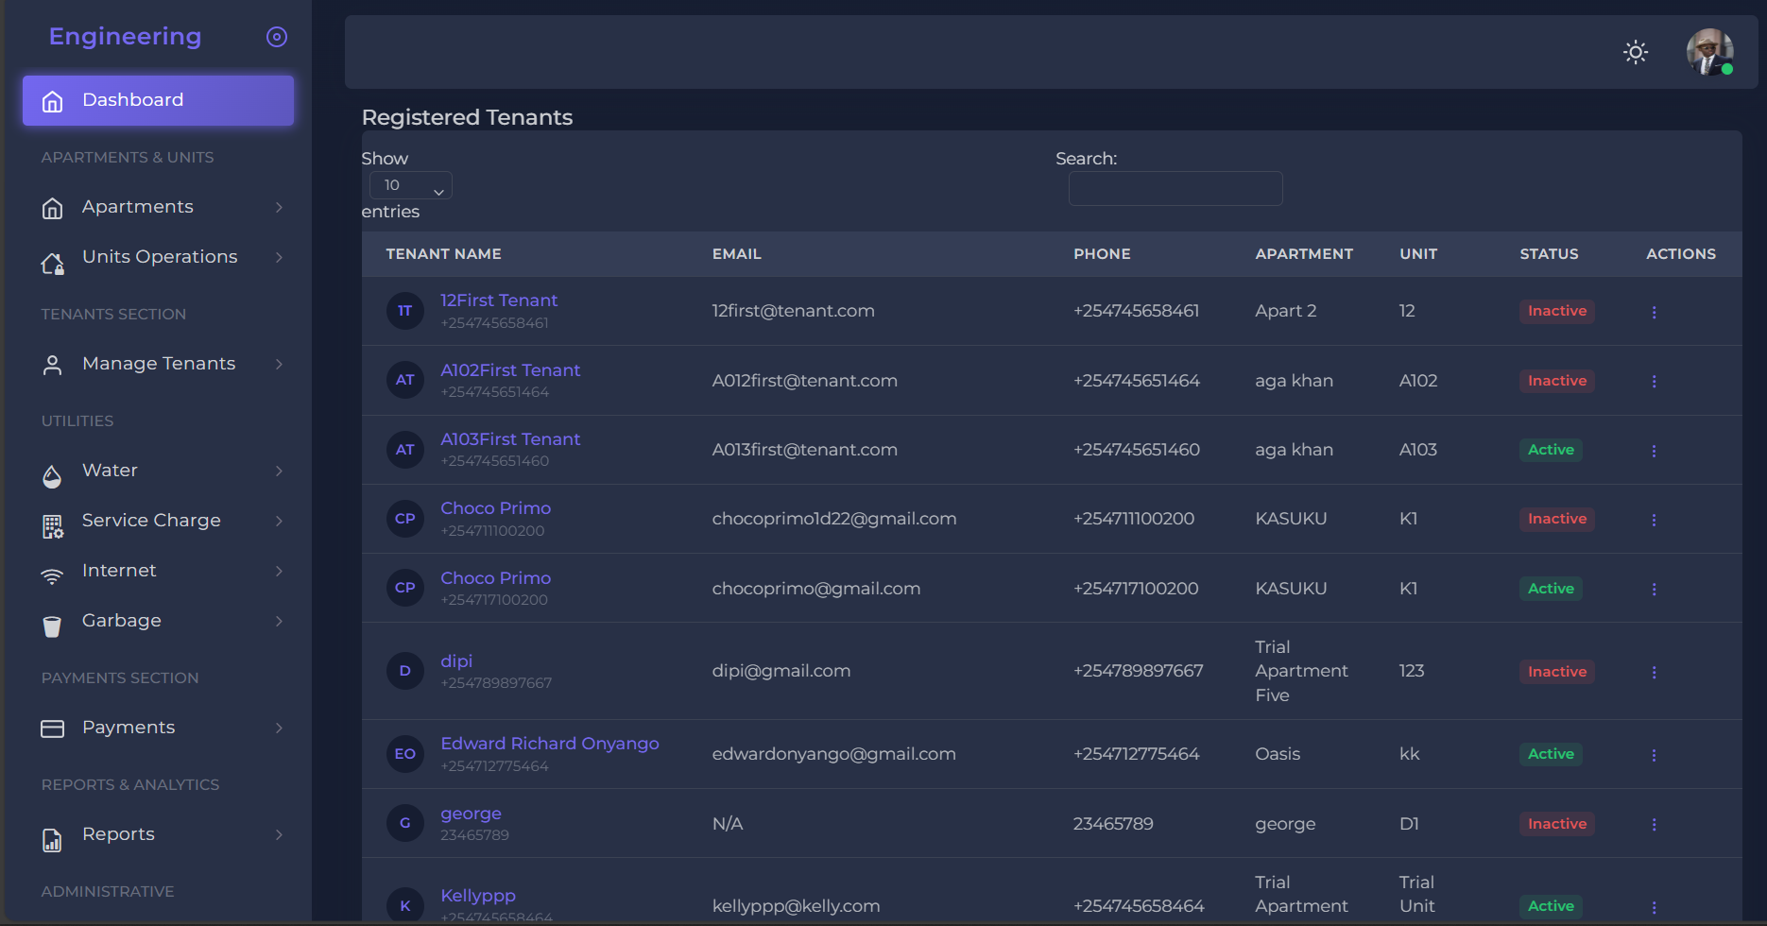The height and width of the screenshot is (926, 1767).
Task: Click the Search input field
Action: pyautogui.click(x=1175, y=189)
